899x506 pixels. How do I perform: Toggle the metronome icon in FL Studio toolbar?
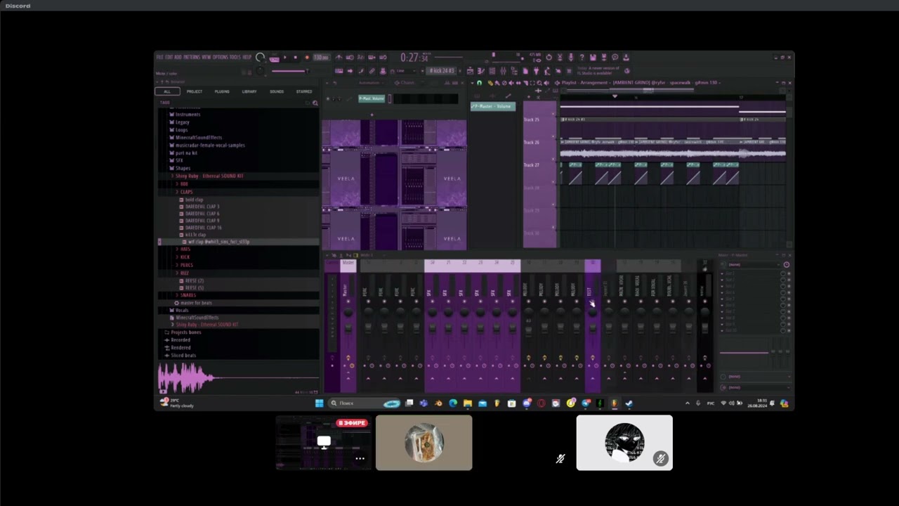[339, 58]
